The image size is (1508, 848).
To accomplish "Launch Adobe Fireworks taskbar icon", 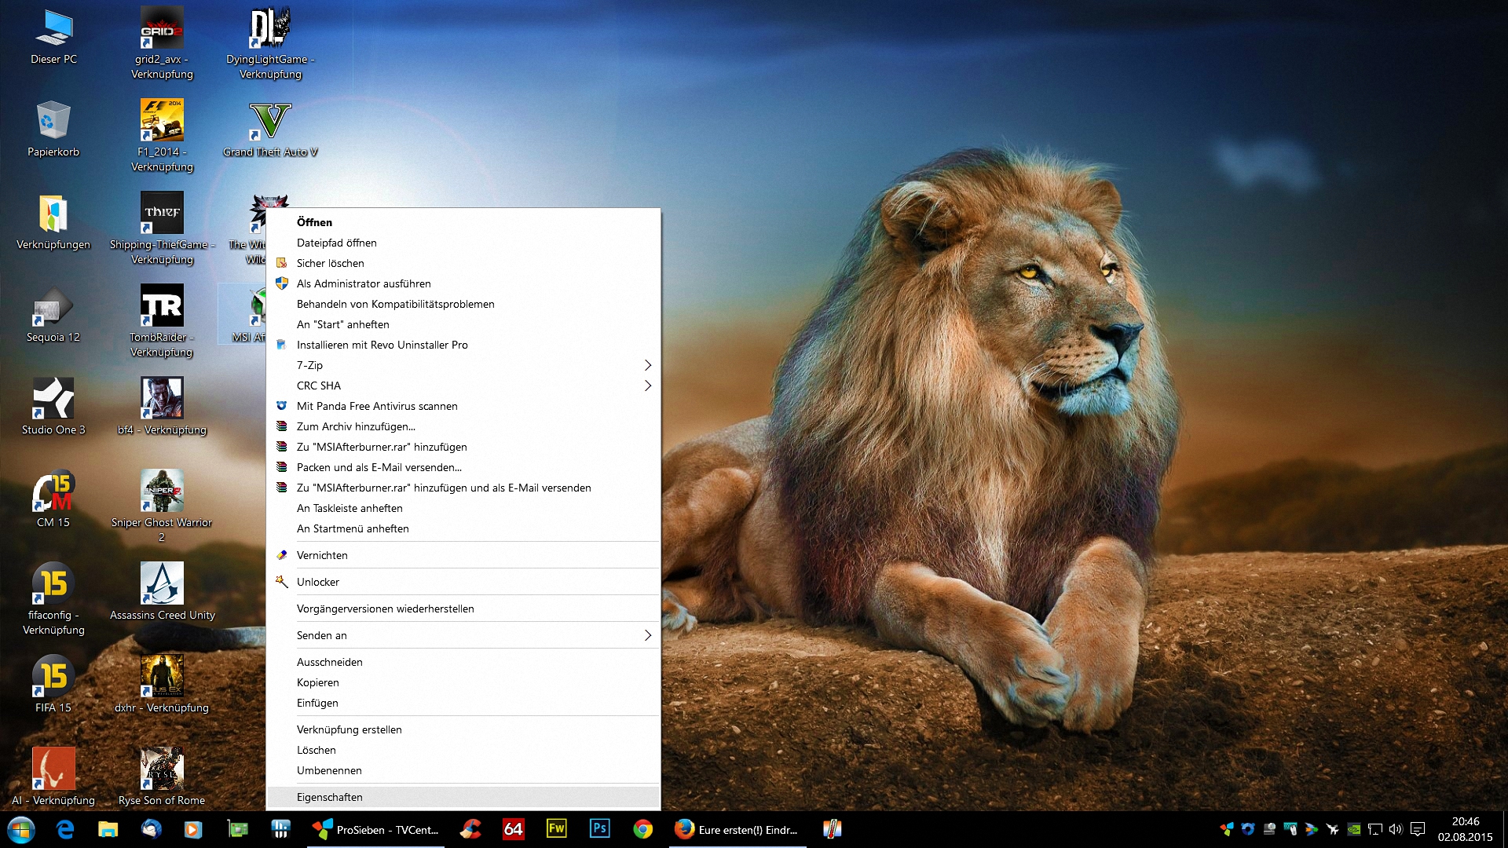I will [556, 829].
